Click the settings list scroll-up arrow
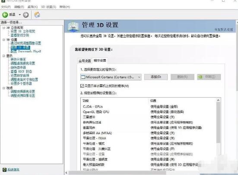Image resolution: width=238 pixels, height=175 pixels. point(218,100)
